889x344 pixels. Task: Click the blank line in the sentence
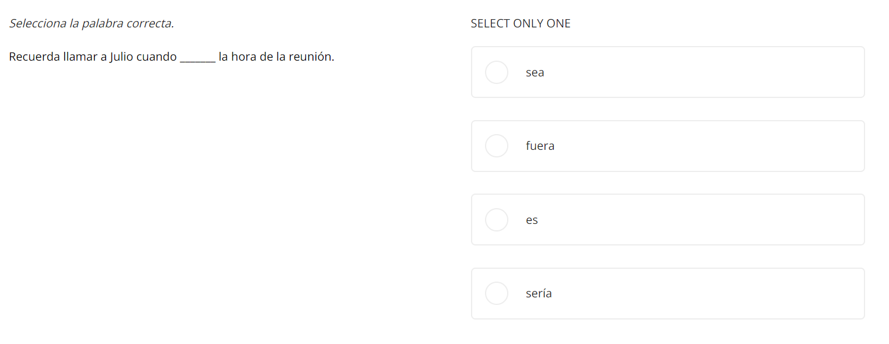click(x=198, y=58)
